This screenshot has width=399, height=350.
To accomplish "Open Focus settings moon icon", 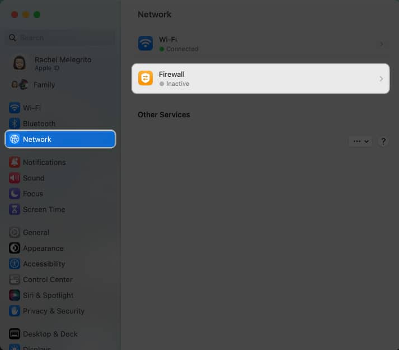I will tap(15, 194).
